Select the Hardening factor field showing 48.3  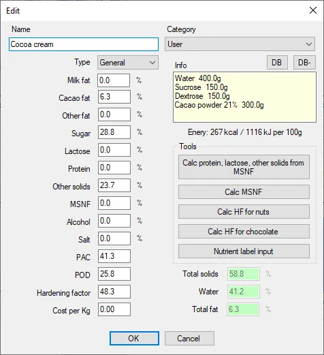pyautogui.click(x=114, y=292)
